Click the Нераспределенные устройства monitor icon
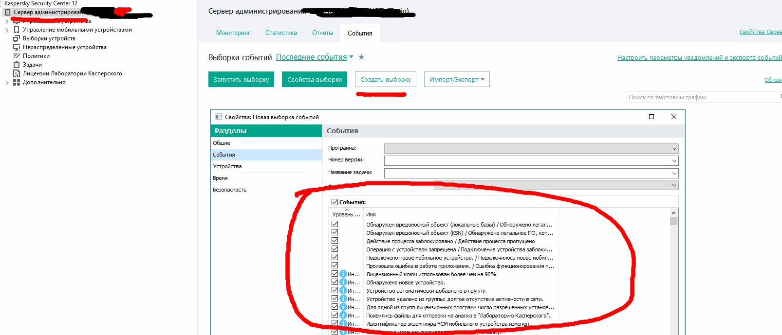The height and width of the screenshot is (335, 782). coord(17,47)
